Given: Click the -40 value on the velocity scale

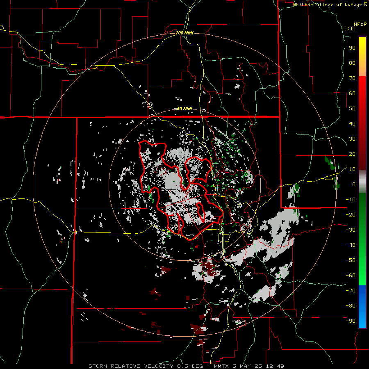Looking at the screenshot, I should (x=351, y=245).
